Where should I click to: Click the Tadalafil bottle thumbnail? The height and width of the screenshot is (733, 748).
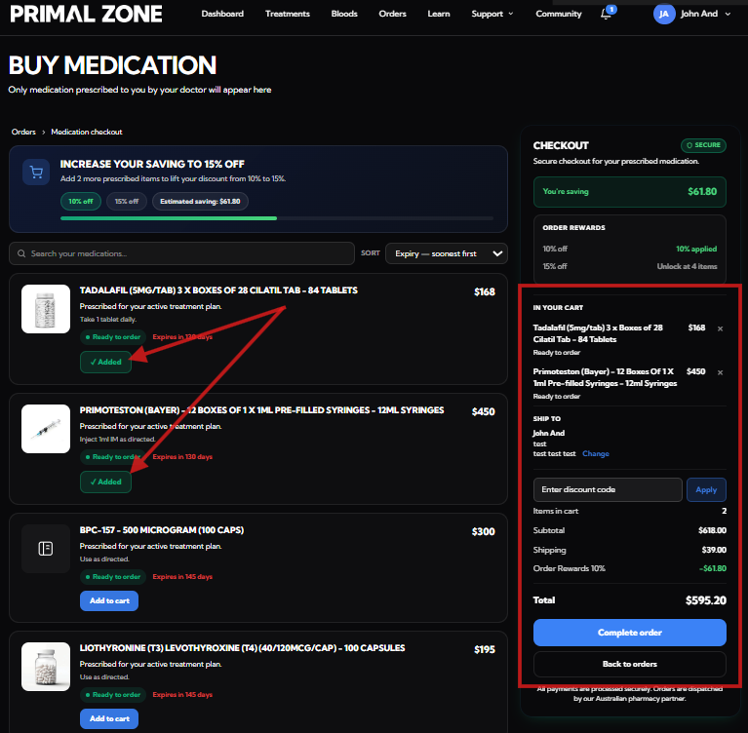coord(46,309)
